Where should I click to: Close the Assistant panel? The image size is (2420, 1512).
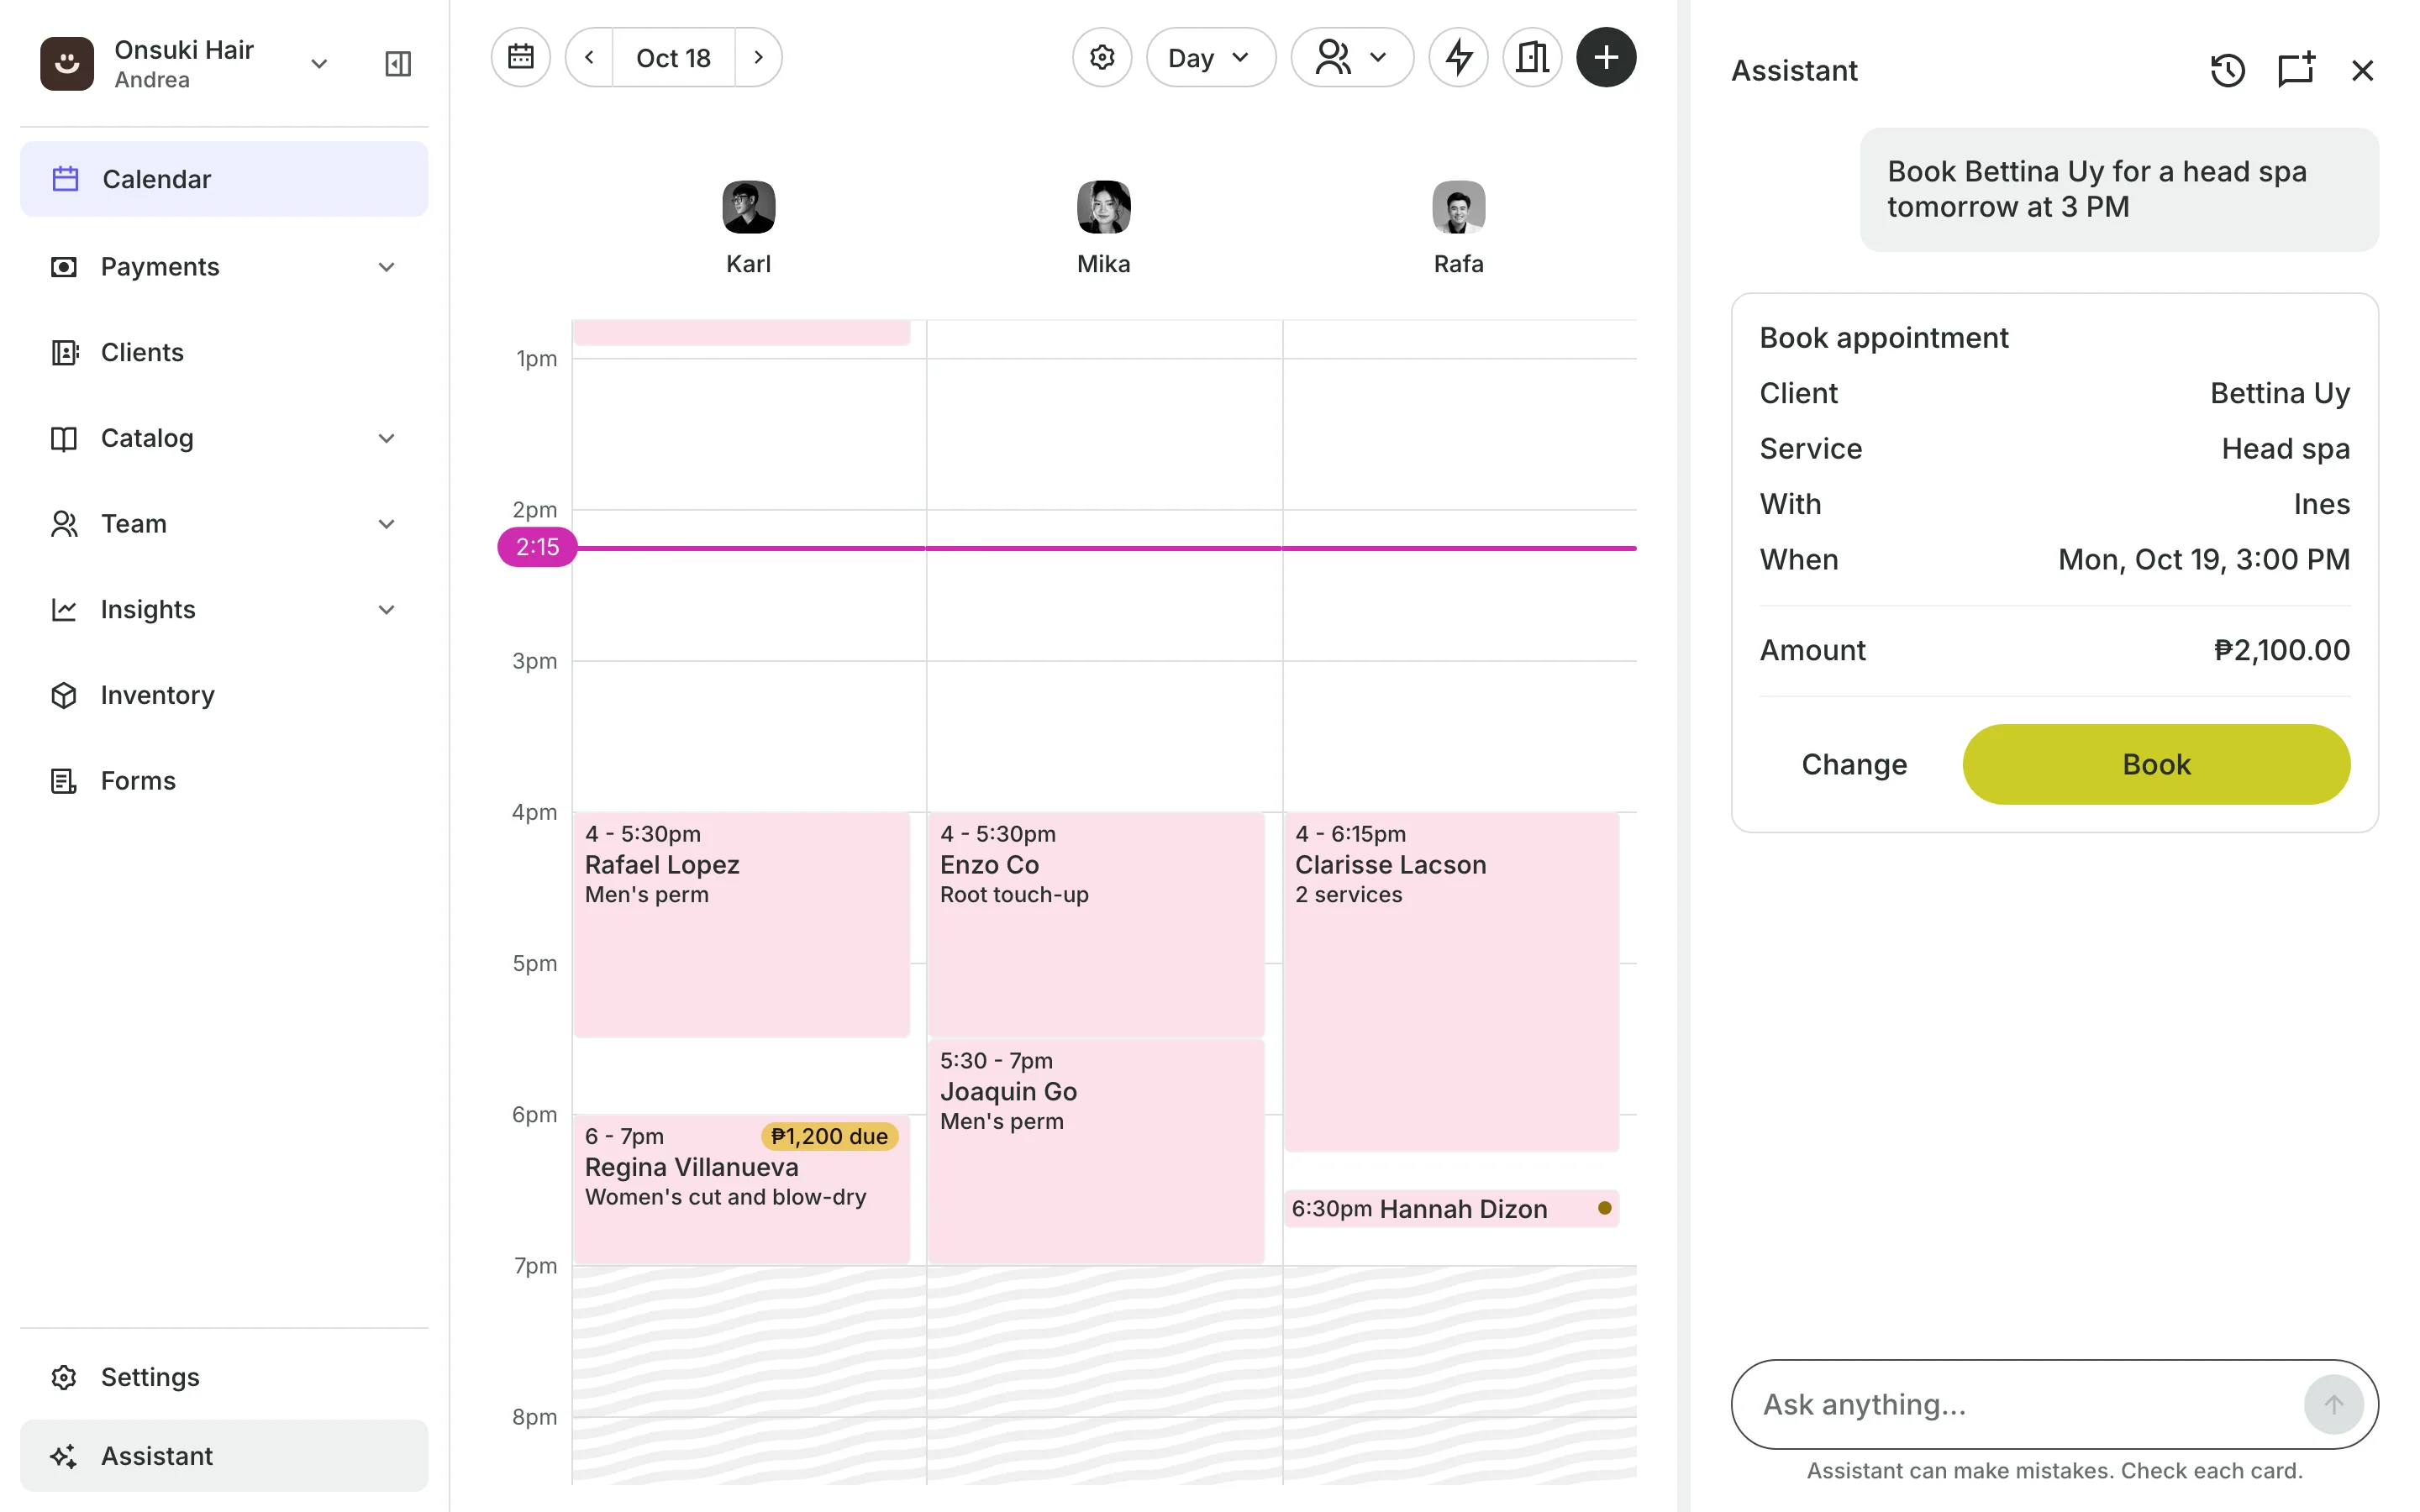[2362, 70]
